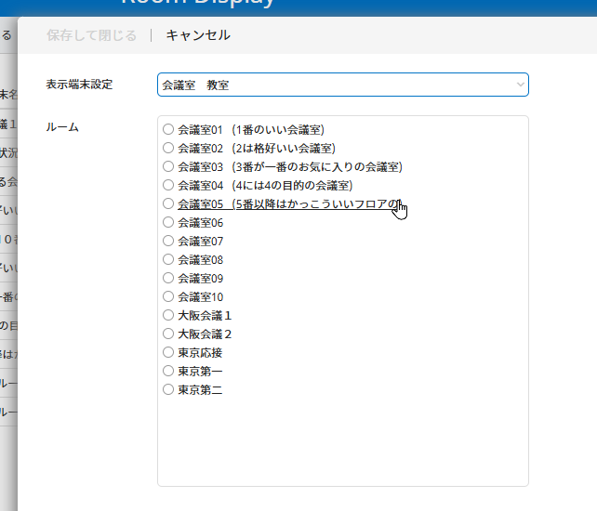The height and width of the screenshot is (511, 597).
Task: Select the 東京応接 radio button
Action: 168,352
